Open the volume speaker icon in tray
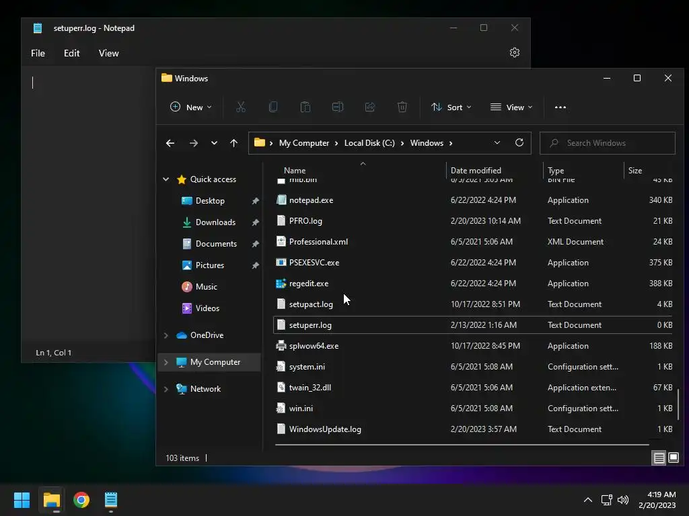This screenshot has height=516, width=689. point(623,500)
